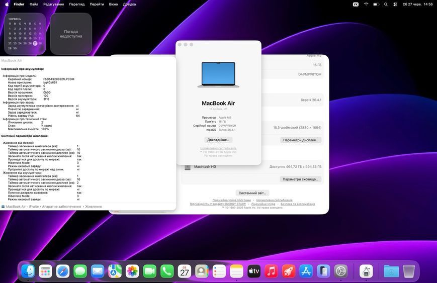Open Безпека та експлуатація link

(298, 204)
